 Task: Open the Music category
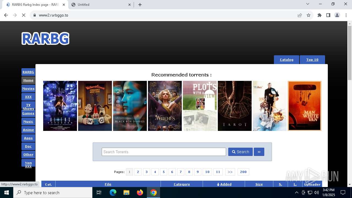click(x=28, y=122)
